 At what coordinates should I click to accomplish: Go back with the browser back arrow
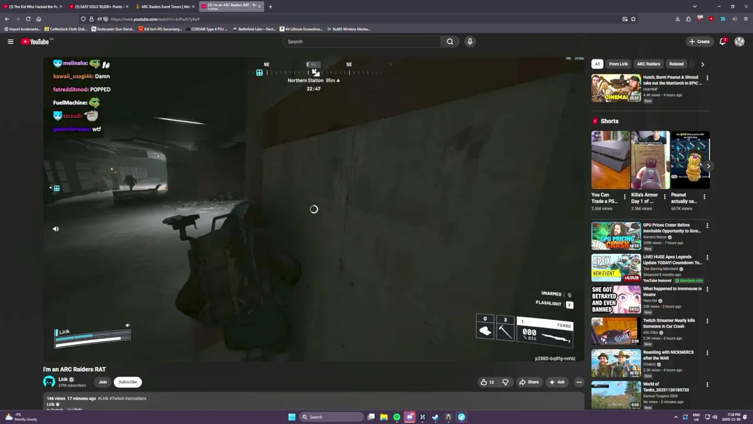point(6,19)
